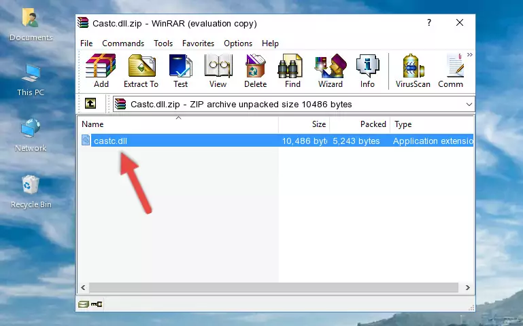
Task: Open the address bar dropdown
Action: pyautogui.click(x=469, y=105)
